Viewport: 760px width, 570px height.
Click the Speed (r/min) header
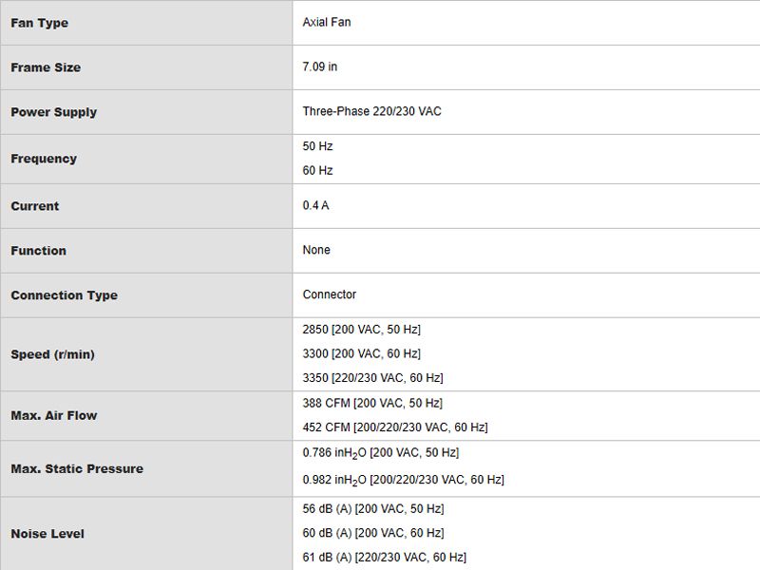(52, 354)
